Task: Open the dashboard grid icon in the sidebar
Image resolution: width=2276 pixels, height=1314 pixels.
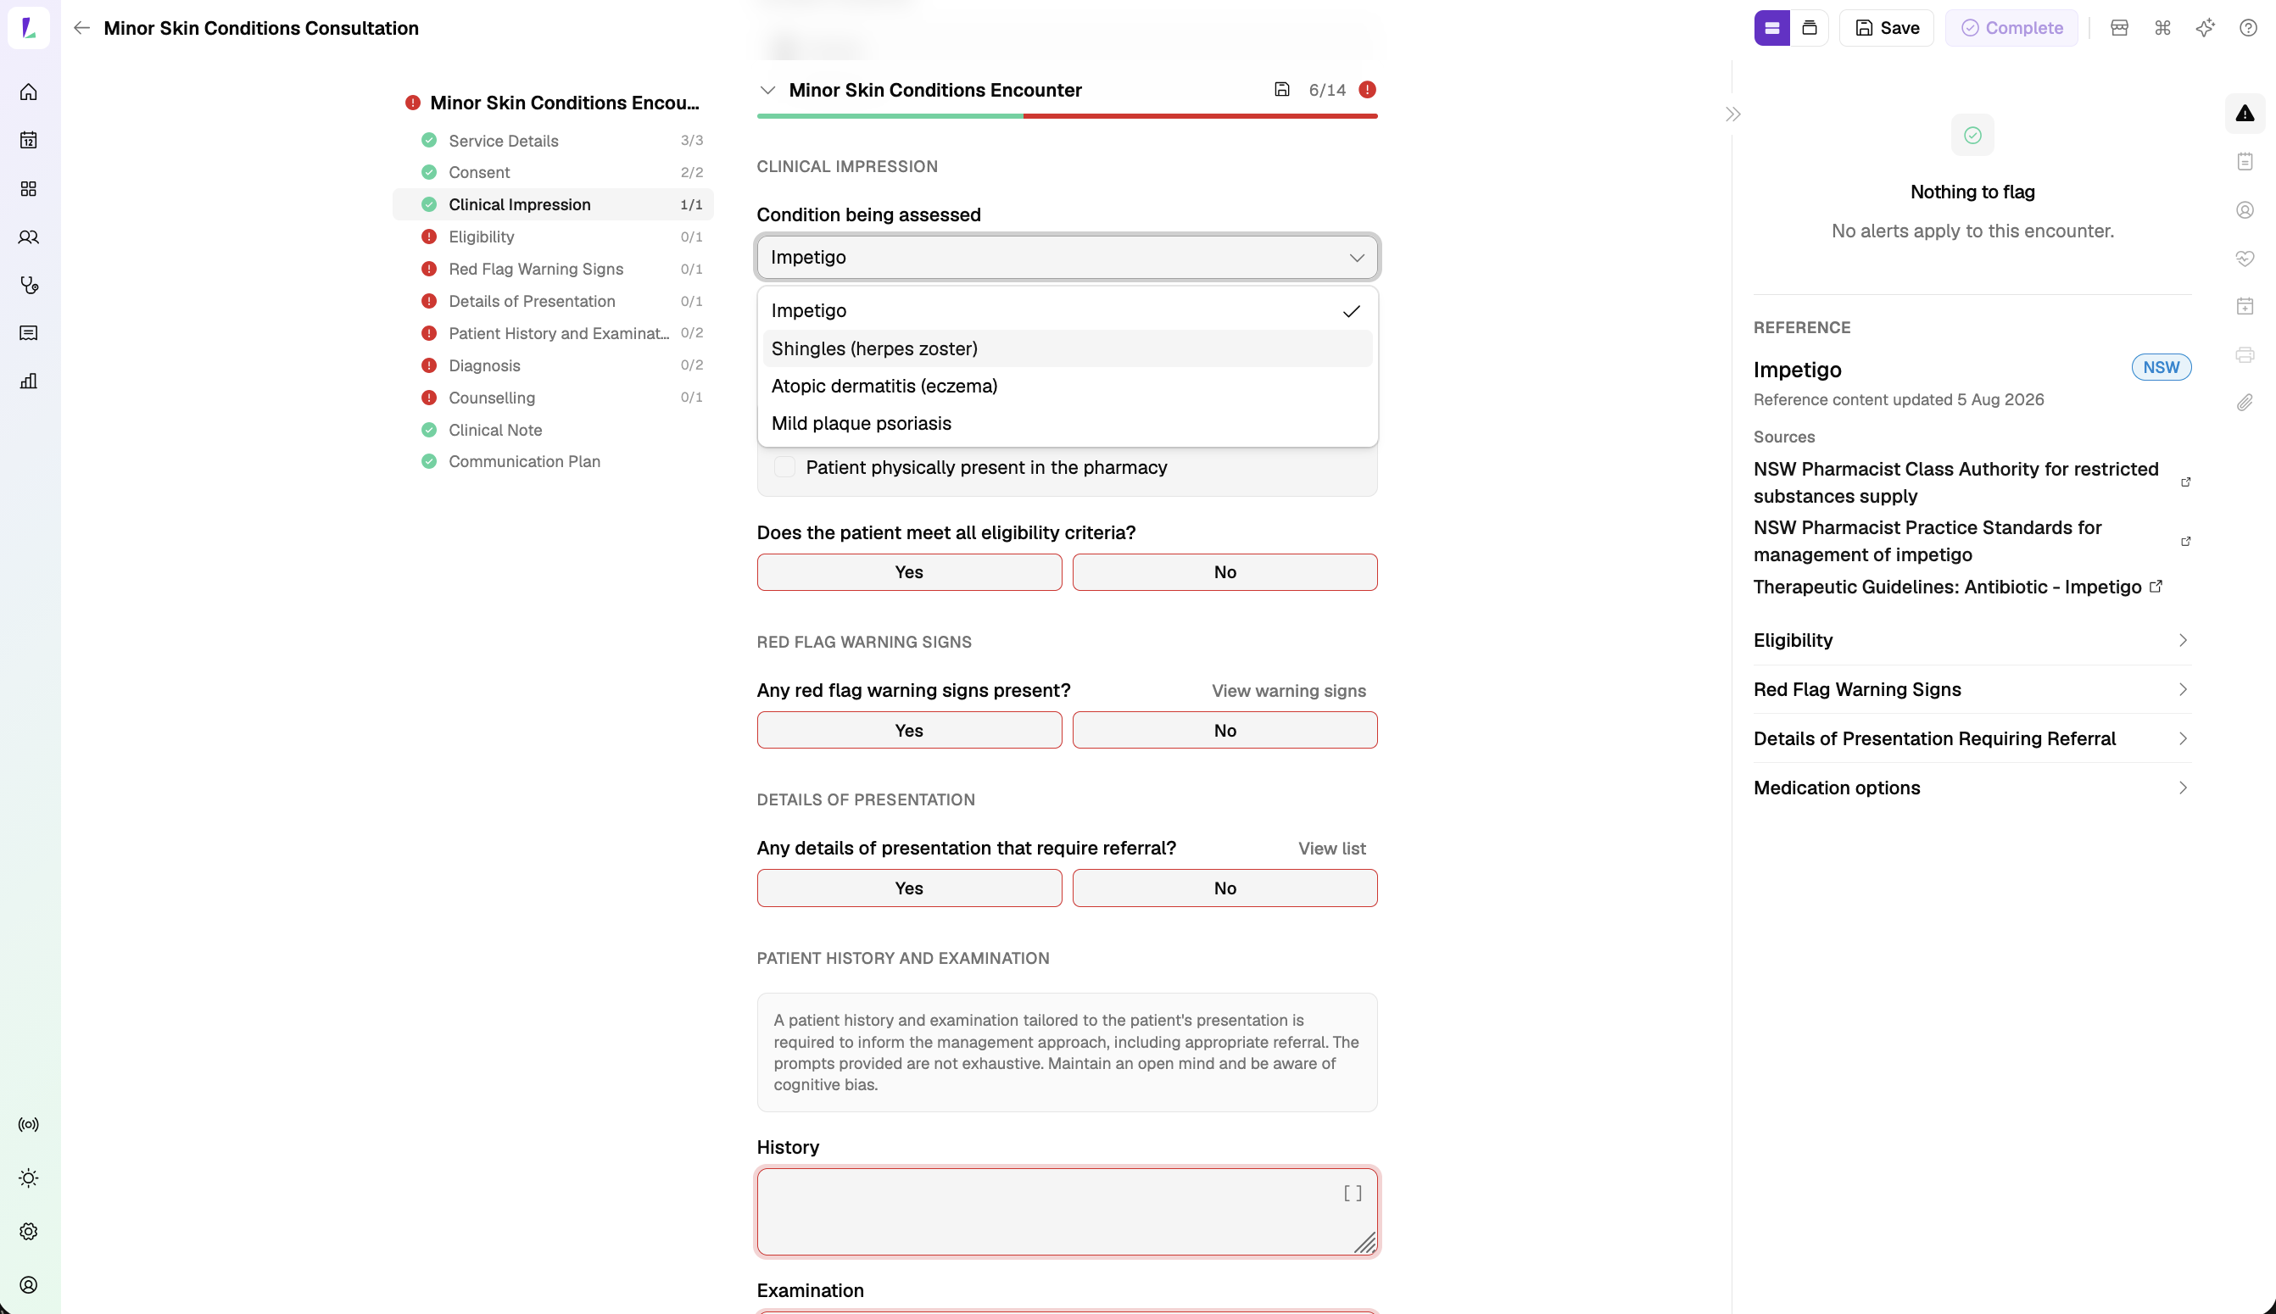Action: point(29,188)
